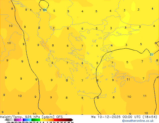The width and height of the screenshot is (159, 123).
Task: Click the '00:00' forecast time
Action: tap(127, 117)
